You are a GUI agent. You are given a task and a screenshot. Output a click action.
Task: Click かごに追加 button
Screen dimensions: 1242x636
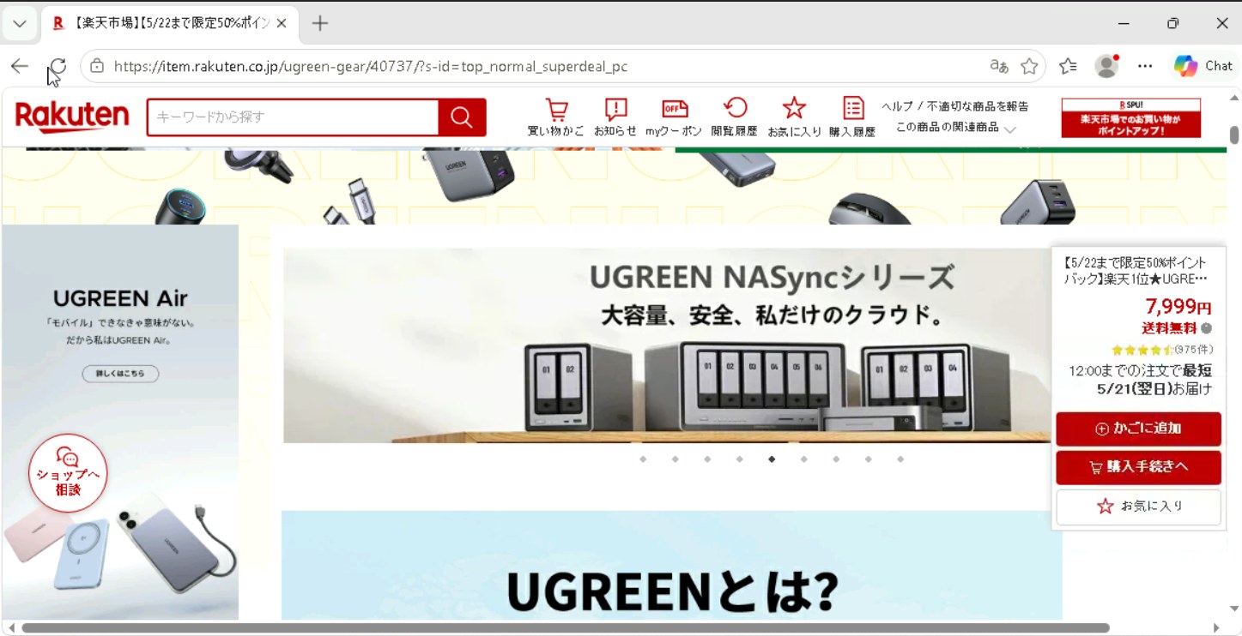pyautogui.click(x=1138, y=429)
